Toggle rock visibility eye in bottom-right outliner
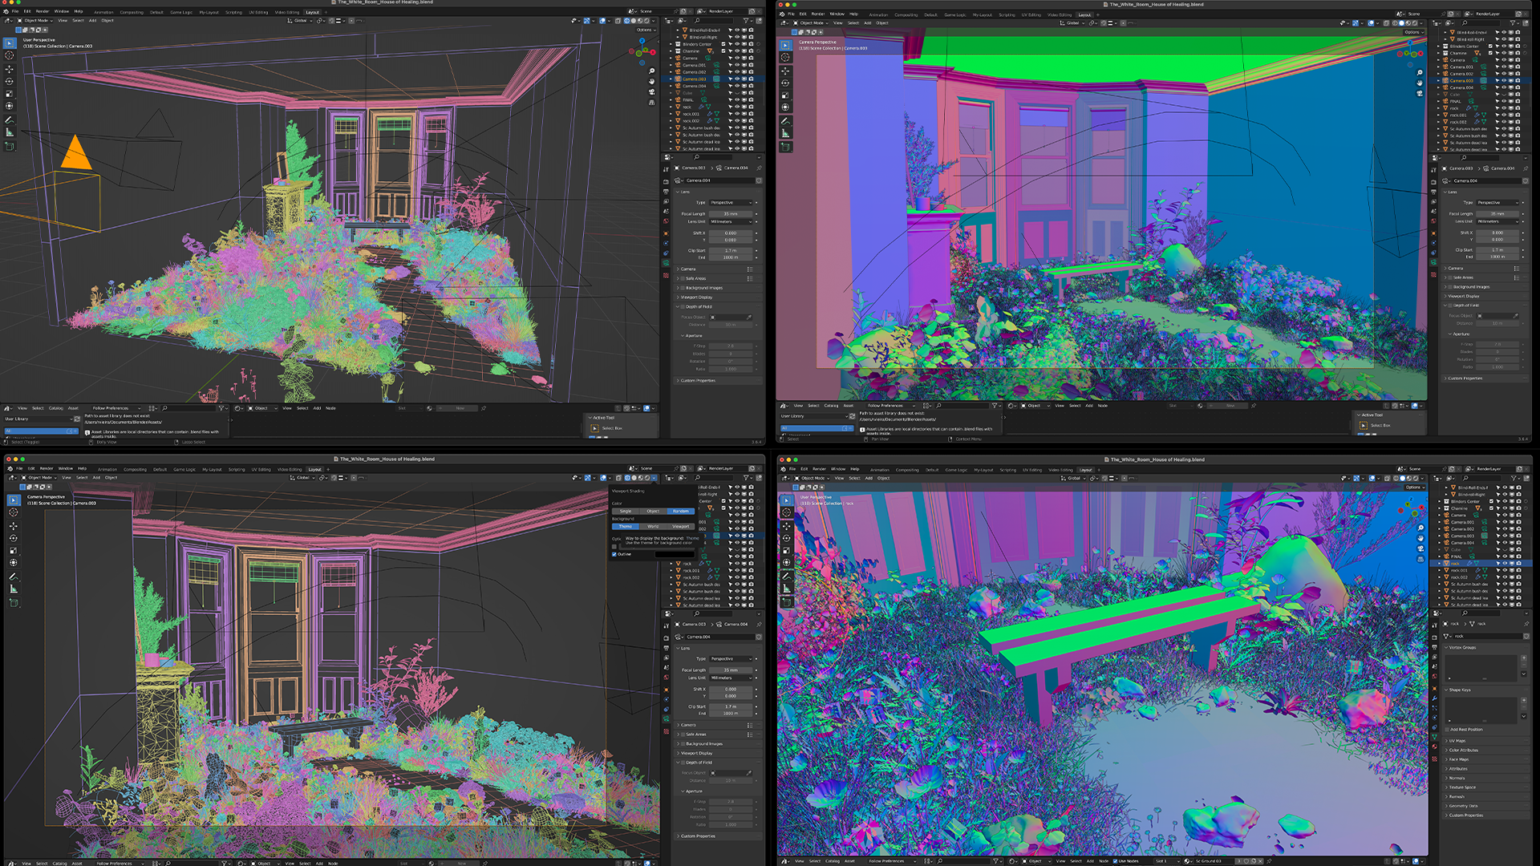This screenshot has height=866, width=1540. tap(1505, 564)
